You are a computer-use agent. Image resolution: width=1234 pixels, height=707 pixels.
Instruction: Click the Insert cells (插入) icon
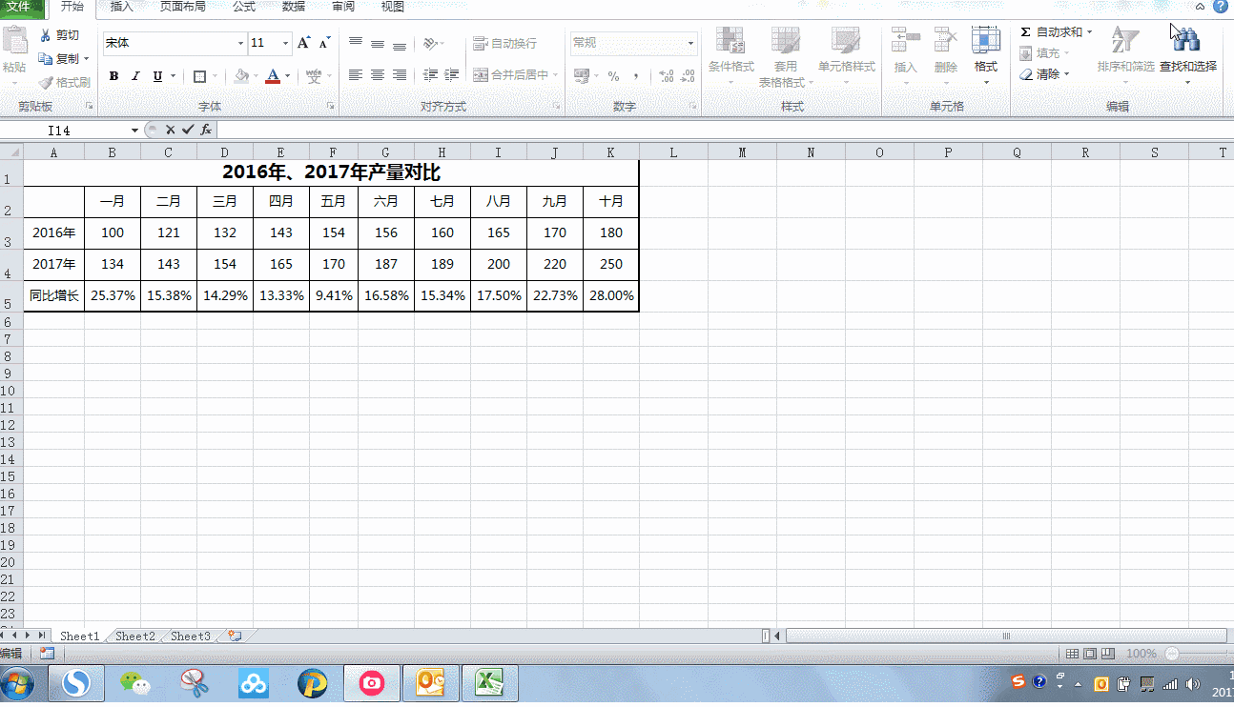pyautogui.click(x=905, y=40)
